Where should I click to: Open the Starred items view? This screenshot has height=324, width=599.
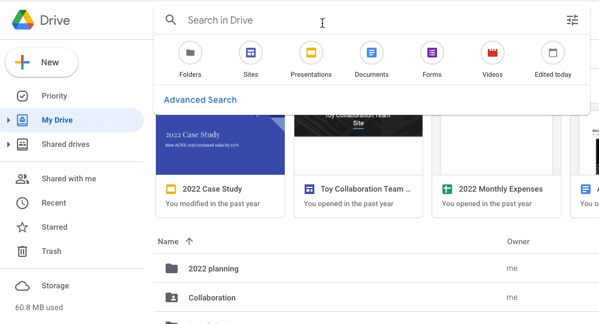pyautogui.click(x=54, y=227)
